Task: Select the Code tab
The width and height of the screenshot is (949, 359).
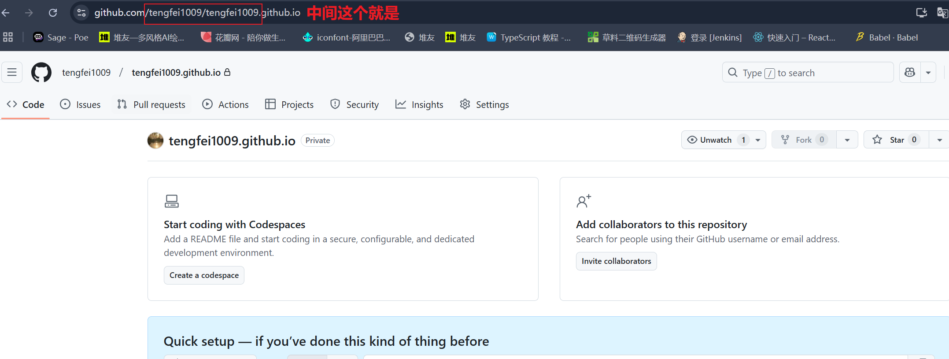Action: pos(26,105)
